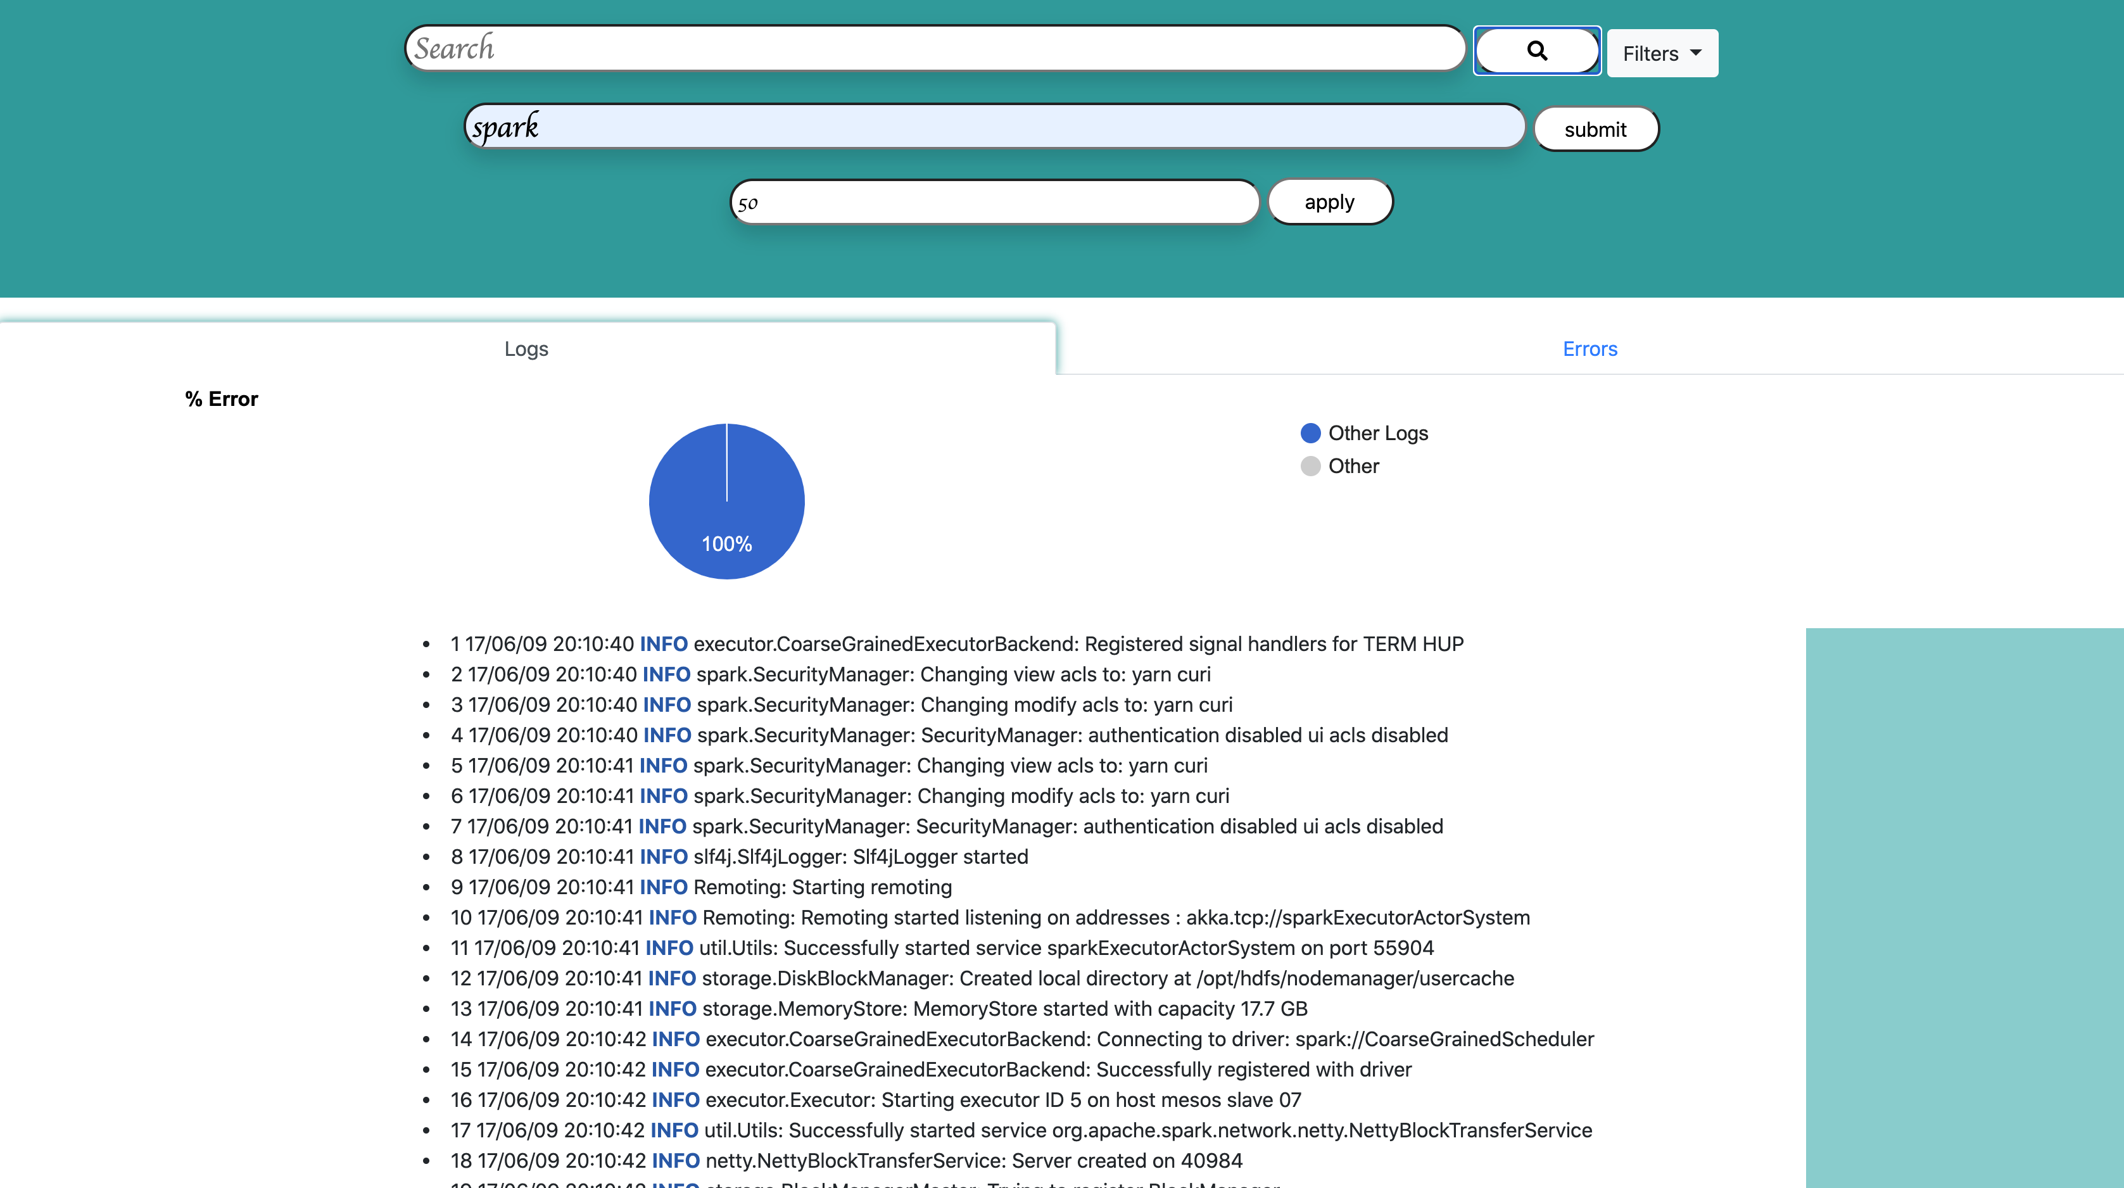Click the limit field containing 50

tap(994, 202)
